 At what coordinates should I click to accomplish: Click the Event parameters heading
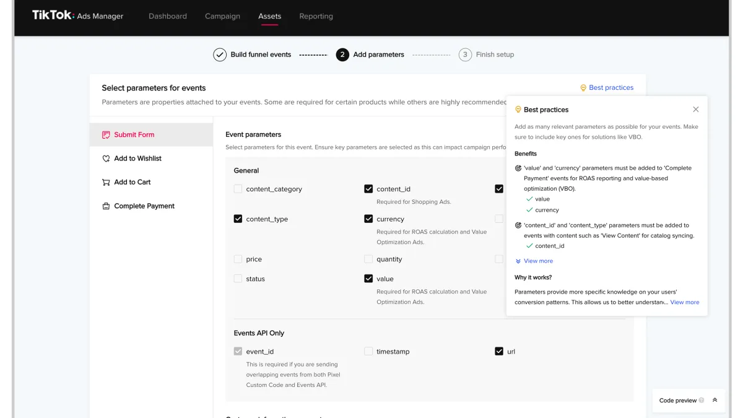click(x=253, y=134)
